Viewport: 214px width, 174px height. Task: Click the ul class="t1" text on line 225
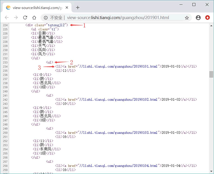[45, 29]
